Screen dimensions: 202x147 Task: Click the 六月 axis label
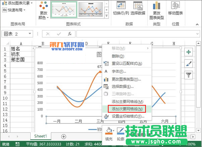pos(165,121)
